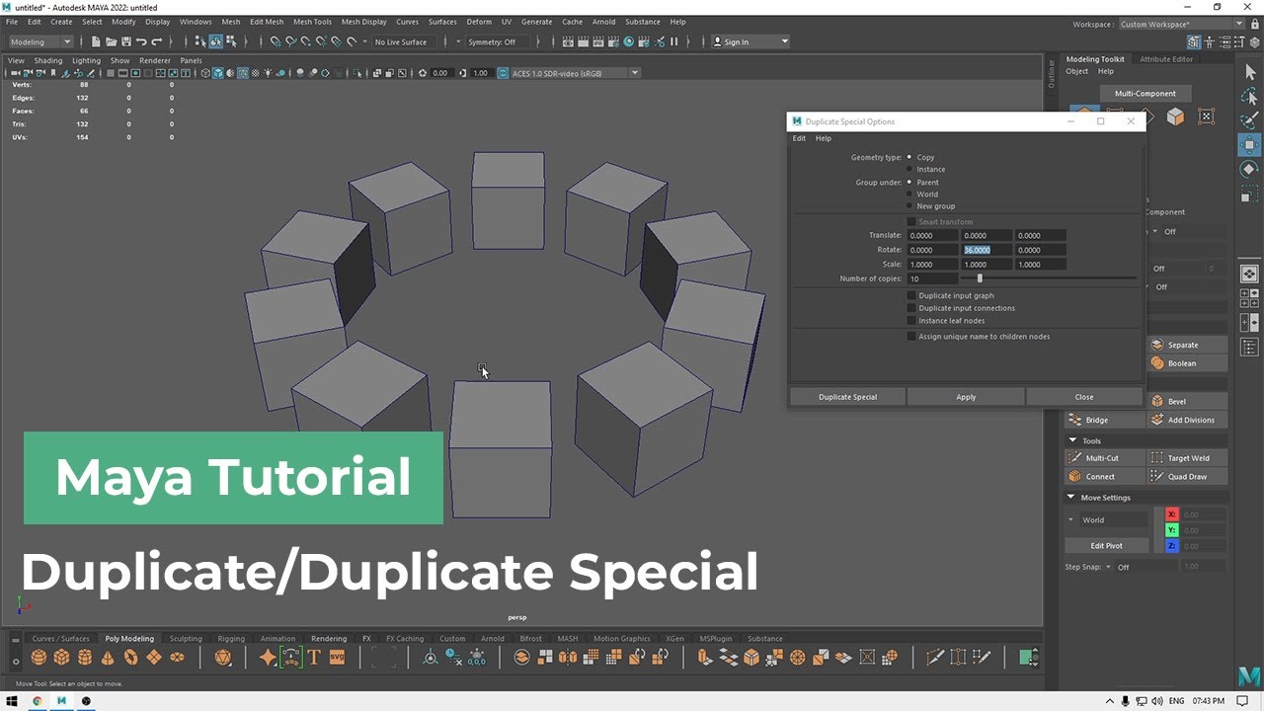Enable the Duplicate input connections checkbox

pos(911,308)
